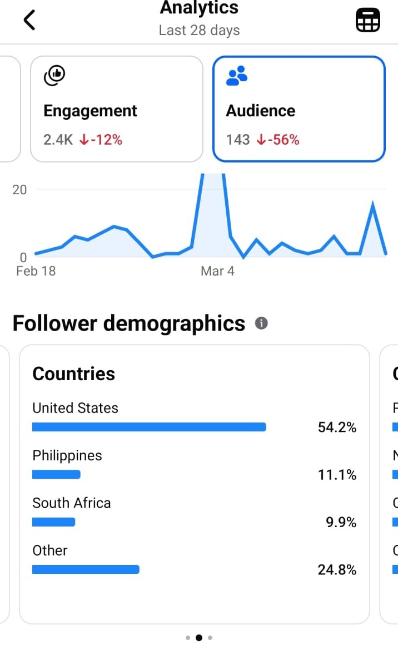Tap the Analytics page title
Screen dimensions: 398x668
(199, 8)
